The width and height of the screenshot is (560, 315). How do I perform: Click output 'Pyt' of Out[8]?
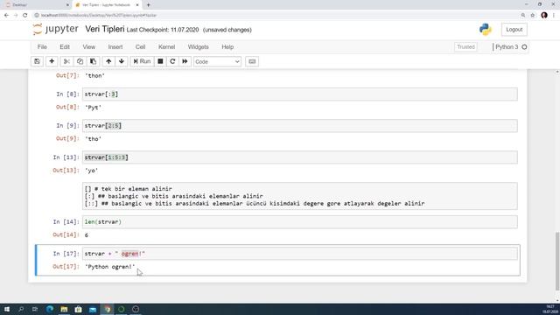tap(94, 108)
